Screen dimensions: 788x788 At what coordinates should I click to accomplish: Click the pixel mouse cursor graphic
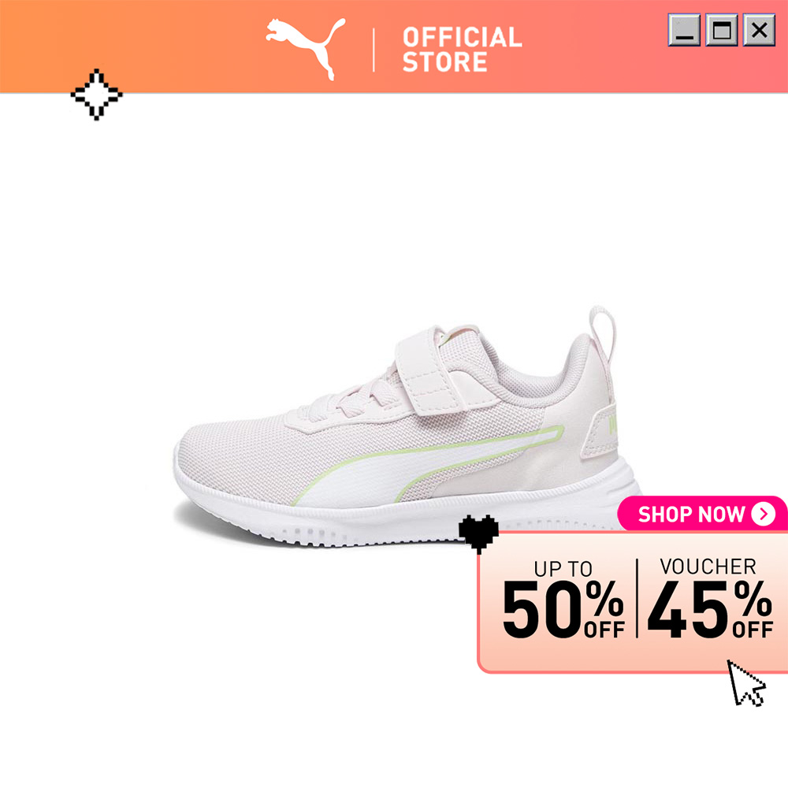(x=745, y=683)
